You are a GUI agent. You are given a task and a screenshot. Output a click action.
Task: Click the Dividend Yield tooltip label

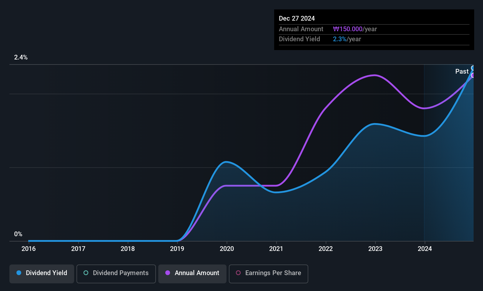(299, 39)
